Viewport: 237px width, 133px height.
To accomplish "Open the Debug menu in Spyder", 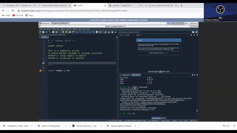I will [x=63, y=29].
